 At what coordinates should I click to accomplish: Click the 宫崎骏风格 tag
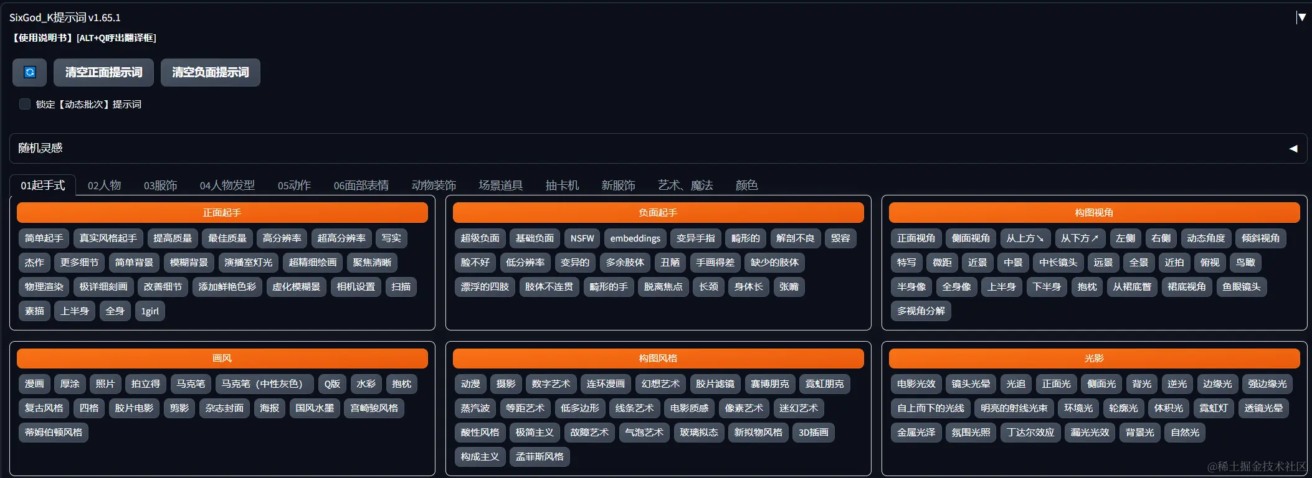coord(374,408)
